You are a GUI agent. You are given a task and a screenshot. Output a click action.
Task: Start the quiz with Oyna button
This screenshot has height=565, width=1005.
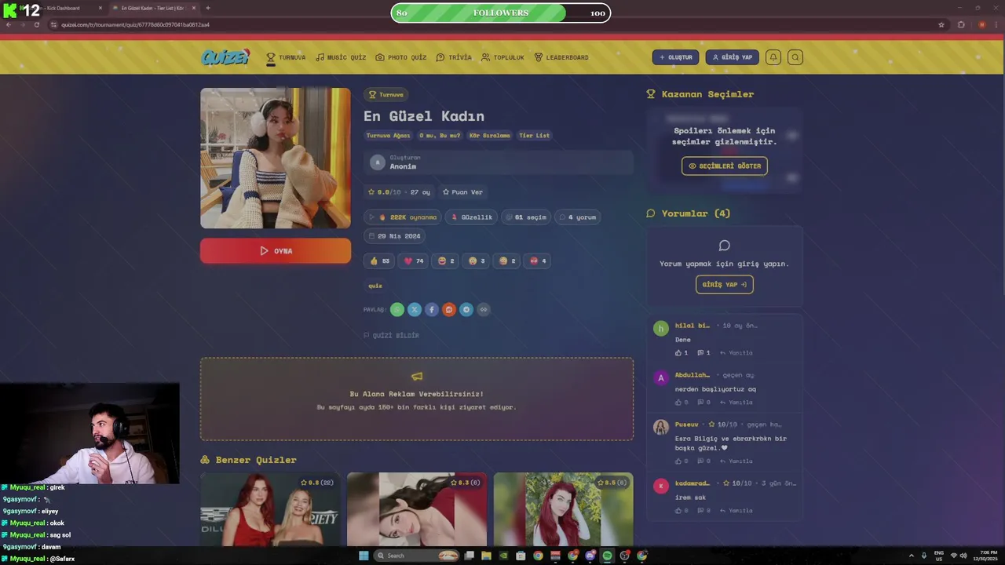(x=276, y=251)
